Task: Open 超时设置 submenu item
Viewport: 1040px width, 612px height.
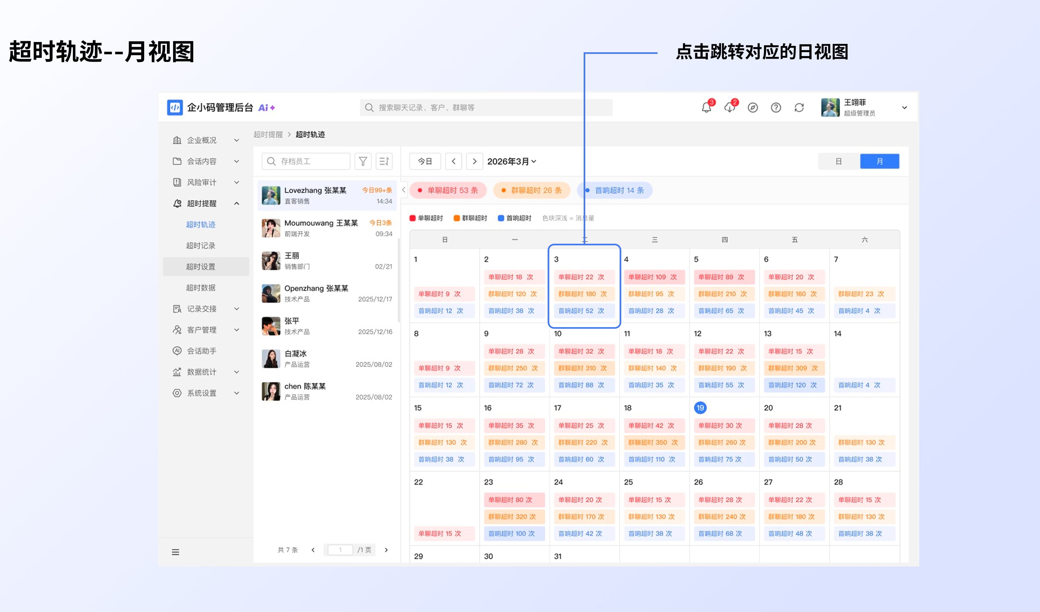Action: (x=206, y=266)
